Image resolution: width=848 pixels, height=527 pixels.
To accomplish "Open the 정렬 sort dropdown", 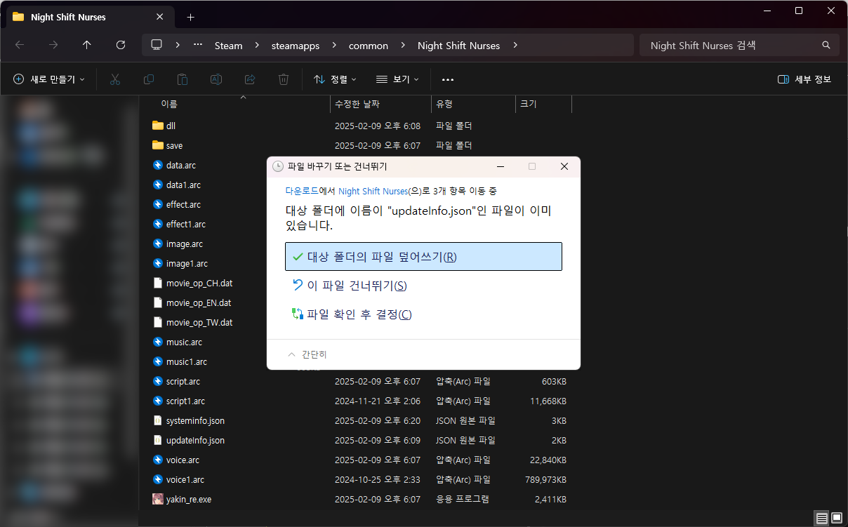I will pos(335,79).
